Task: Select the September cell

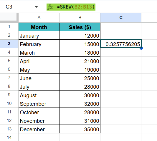Action: [x=39, y=103]
